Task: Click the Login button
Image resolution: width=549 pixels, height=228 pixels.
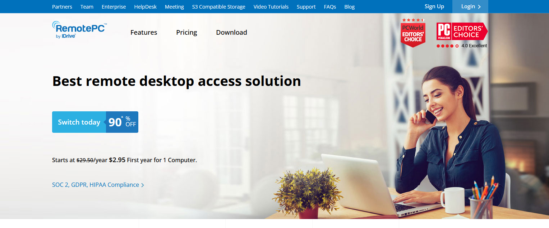Action: 470,6
